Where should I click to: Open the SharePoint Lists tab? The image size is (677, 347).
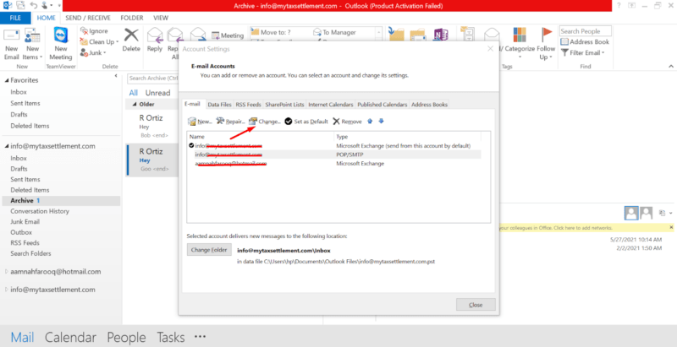tap(284, 105)
